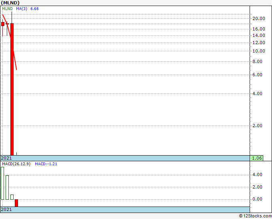Screen dimensions: 272x219
Task: Click the 2021 label under price chart
Action: [6, 158]
